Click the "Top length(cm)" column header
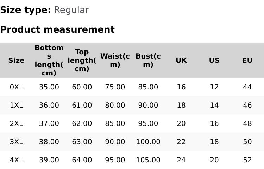This screenshot has width=264, height=169. (82, 60)
